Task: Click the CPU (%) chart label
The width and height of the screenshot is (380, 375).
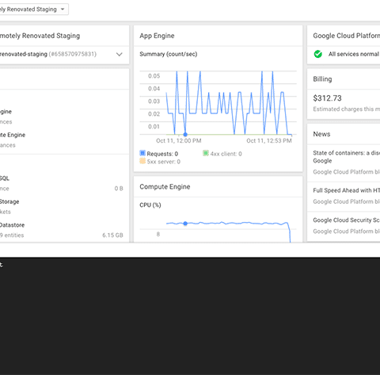Action: coord(150,205)
